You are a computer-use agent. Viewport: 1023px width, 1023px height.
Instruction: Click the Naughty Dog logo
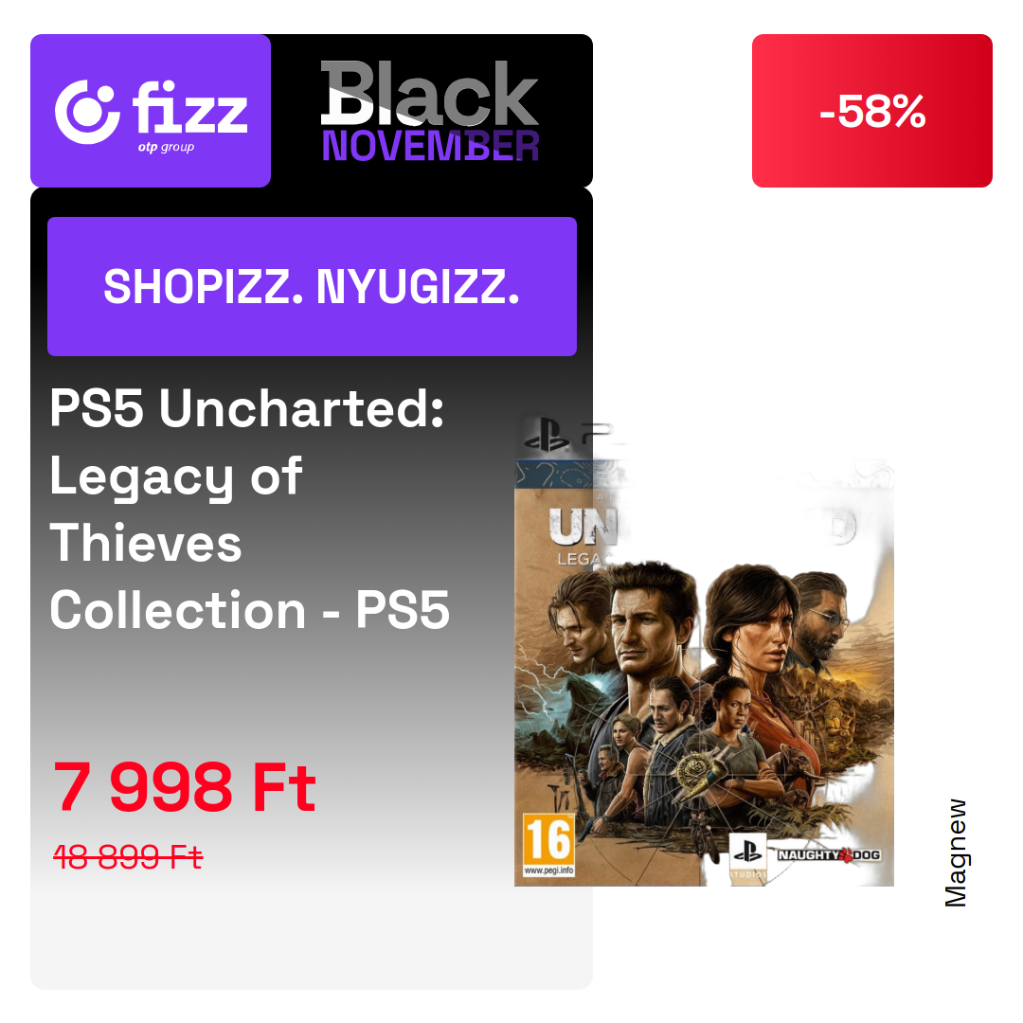829,854
